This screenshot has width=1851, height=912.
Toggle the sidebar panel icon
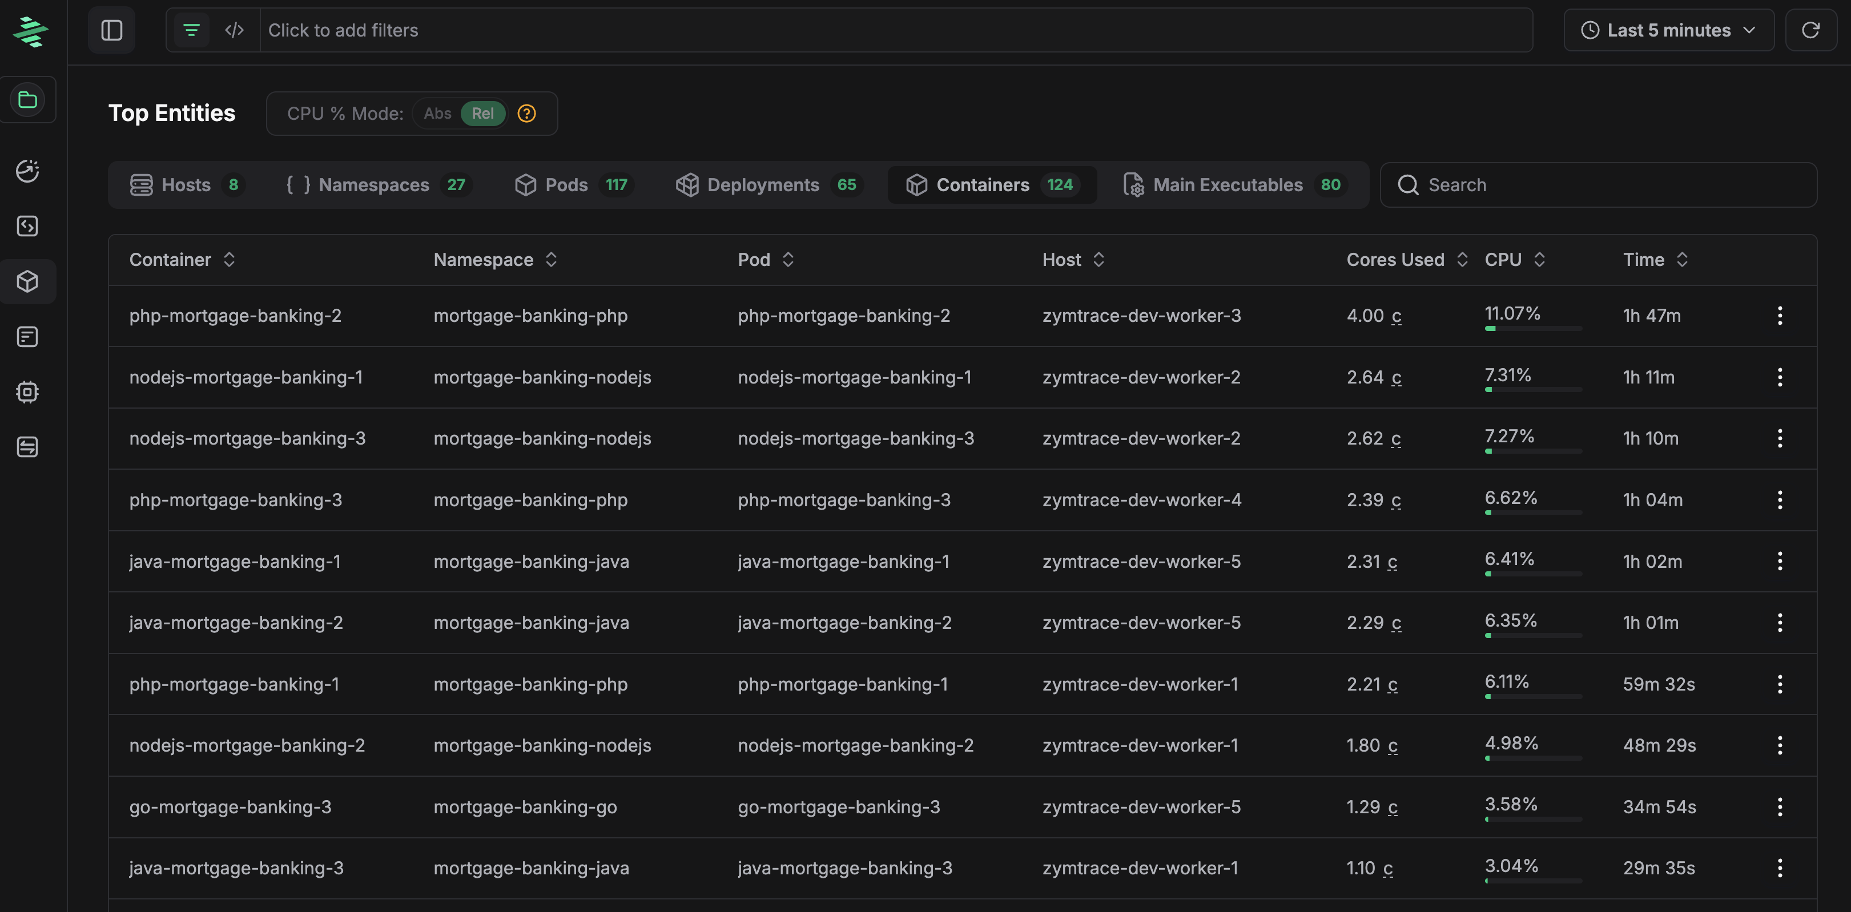pyautogui.click(x=111, y=30)
